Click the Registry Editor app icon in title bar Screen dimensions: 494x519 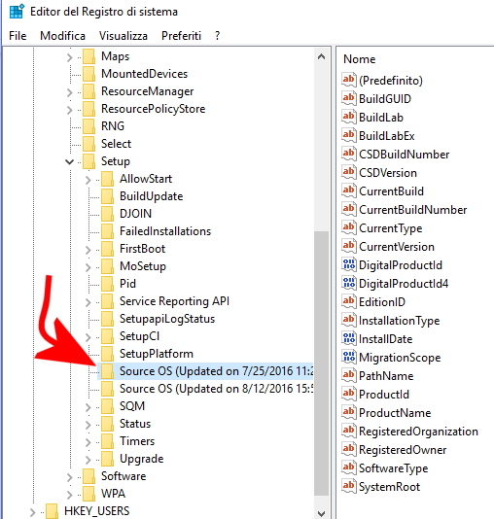(x=17, y=12)
